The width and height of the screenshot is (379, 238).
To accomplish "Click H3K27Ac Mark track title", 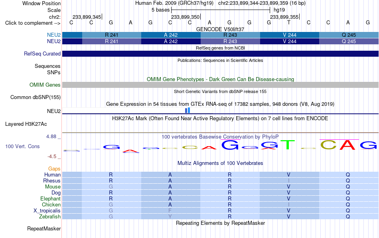I will [220, 118].
